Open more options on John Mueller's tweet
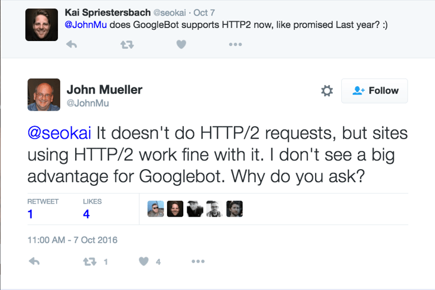The height and width of the screenshot is (290, 435). [198, 261]
